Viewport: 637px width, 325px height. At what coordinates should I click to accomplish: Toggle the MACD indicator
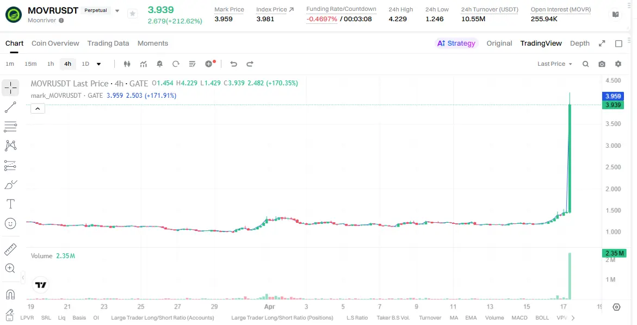coord(520,318)
